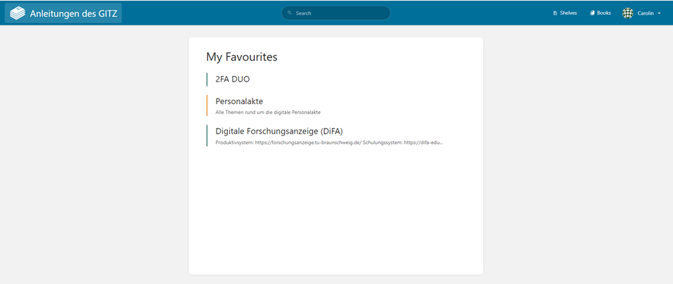Click the orange bar beside Personalakte
This screenshot has height=284, width=673.
click(207, 105)
